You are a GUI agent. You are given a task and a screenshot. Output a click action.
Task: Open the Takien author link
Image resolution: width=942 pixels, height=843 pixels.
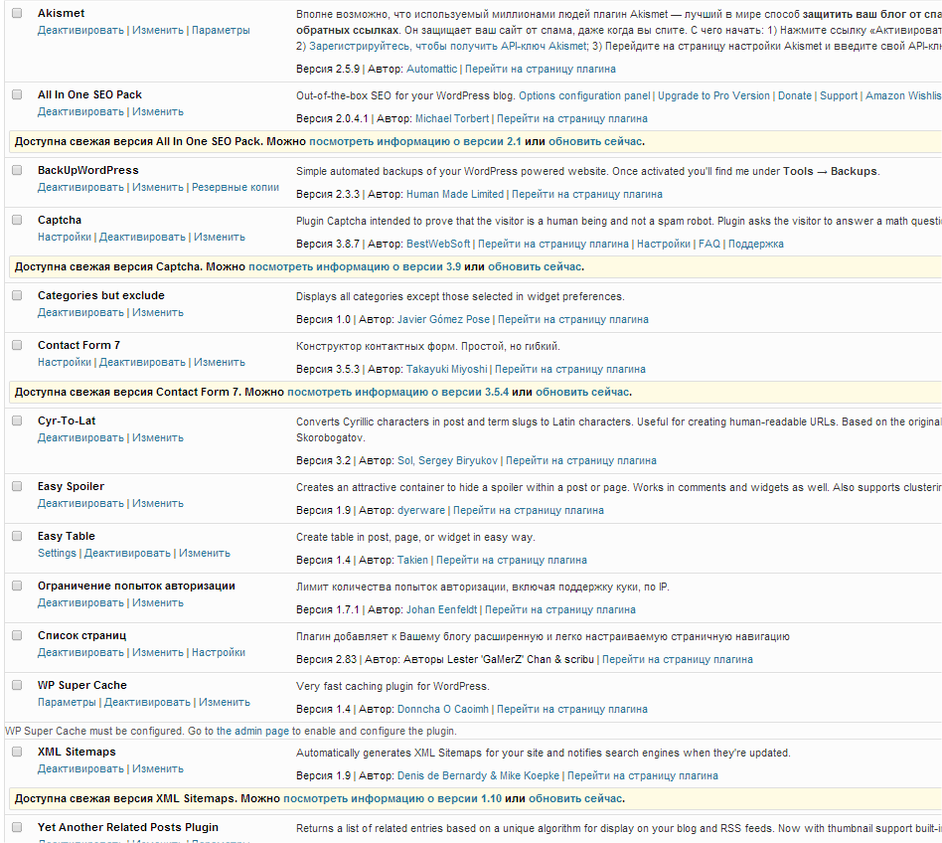click(x=412, y=561)
